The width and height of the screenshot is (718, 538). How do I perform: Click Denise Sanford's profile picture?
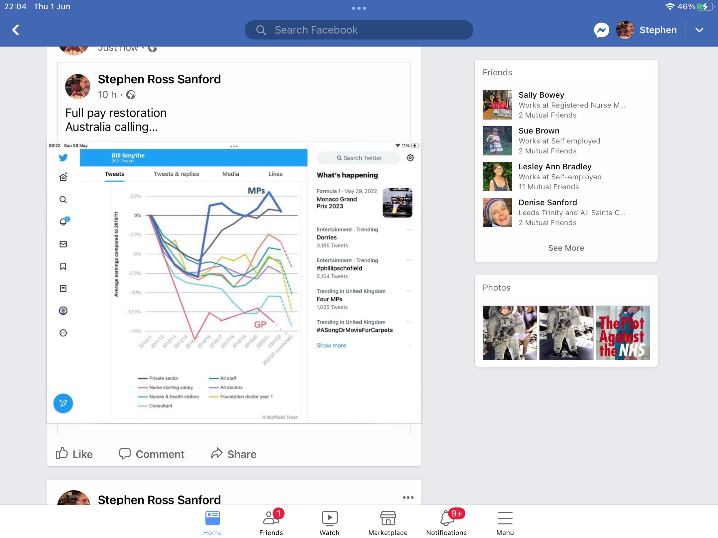[497, 213]
